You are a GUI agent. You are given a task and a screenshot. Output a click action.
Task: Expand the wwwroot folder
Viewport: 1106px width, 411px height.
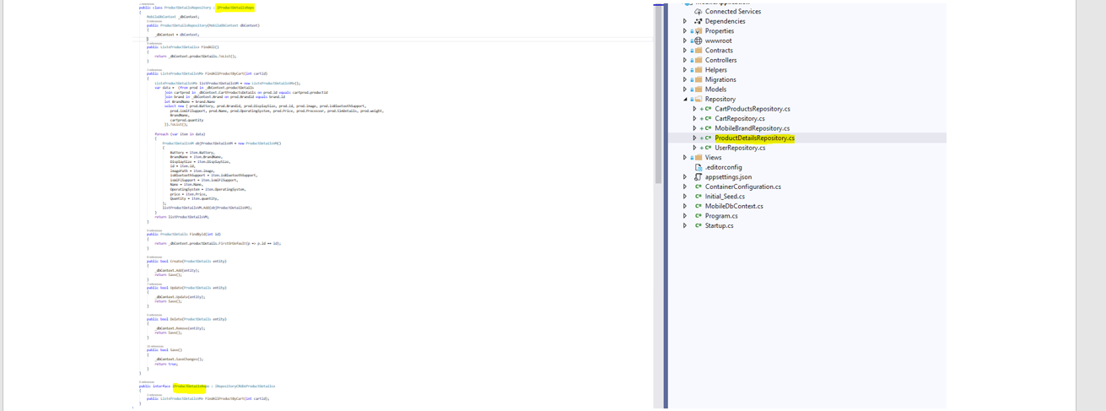tap(685, 41)
